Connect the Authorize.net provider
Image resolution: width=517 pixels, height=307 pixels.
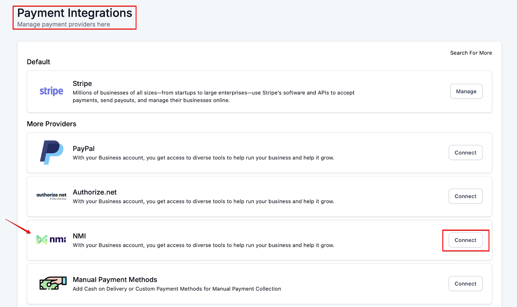tap(465, 196)
